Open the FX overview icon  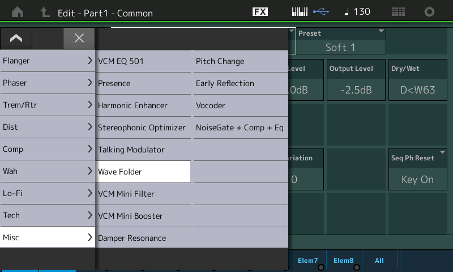pos(260,12)
